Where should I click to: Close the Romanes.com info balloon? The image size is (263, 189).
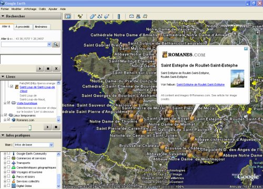coord(246,49)
